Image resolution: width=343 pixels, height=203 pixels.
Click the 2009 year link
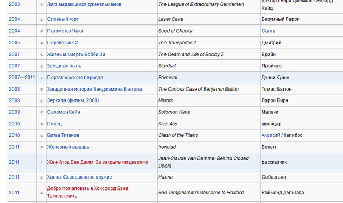[15, 112]
